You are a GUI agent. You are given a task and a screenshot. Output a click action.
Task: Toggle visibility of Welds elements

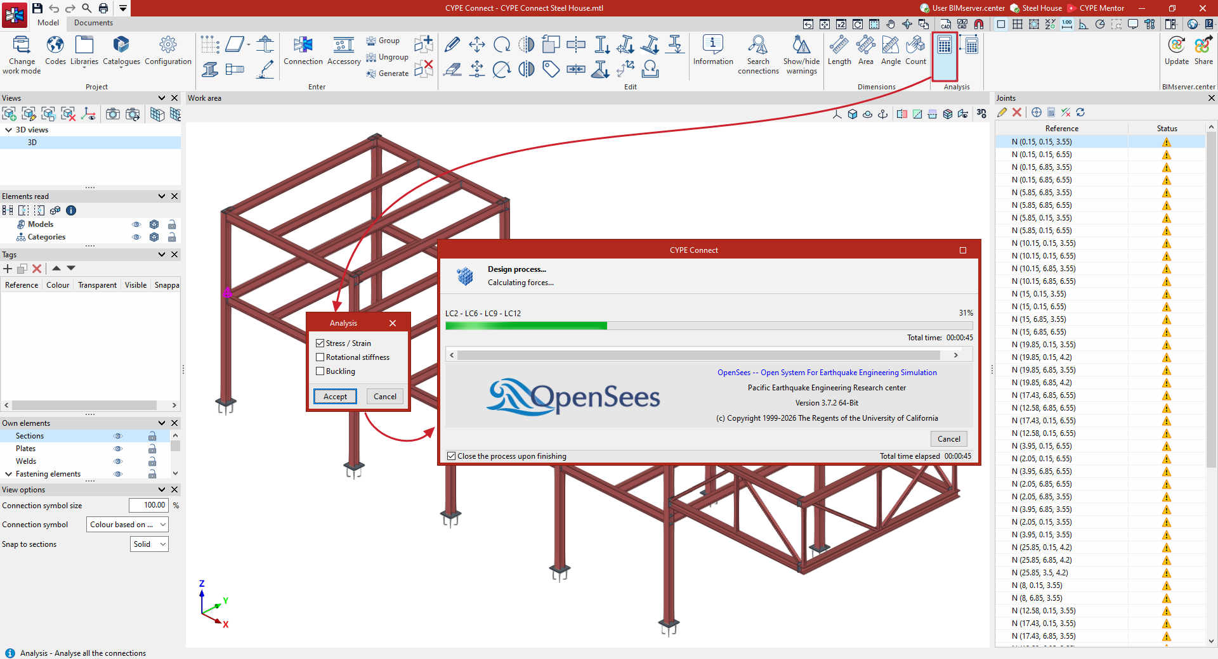pos(117,461)
